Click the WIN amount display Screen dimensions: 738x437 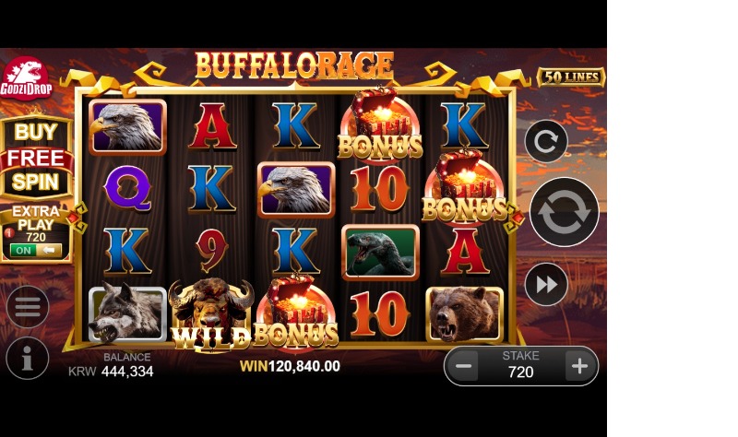click(290, 366)
